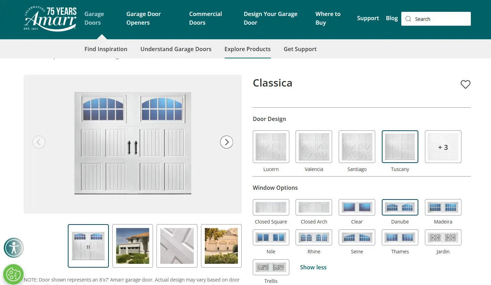Screen dimensions: 491x285
Task: Choose the Seine window option
Action: click(x=357, y=237)
